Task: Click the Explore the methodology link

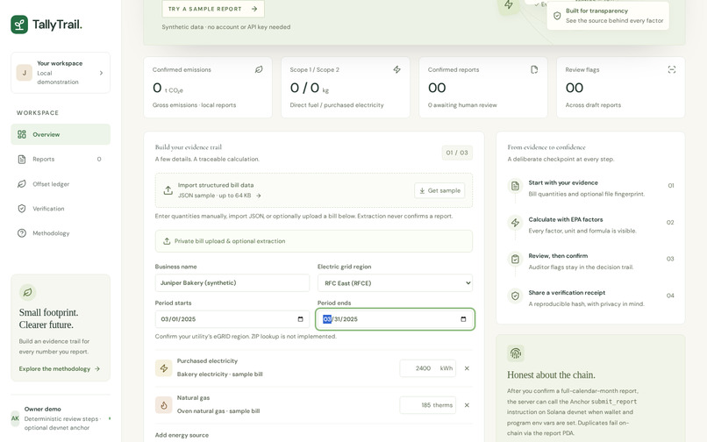Action: coord(59,368)
